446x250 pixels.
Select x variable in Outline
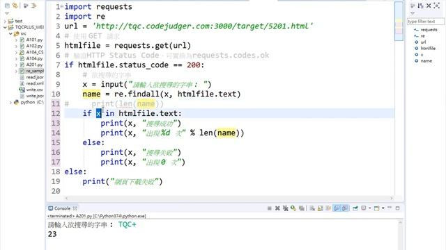pyautogui.click(x=422, y=55)
